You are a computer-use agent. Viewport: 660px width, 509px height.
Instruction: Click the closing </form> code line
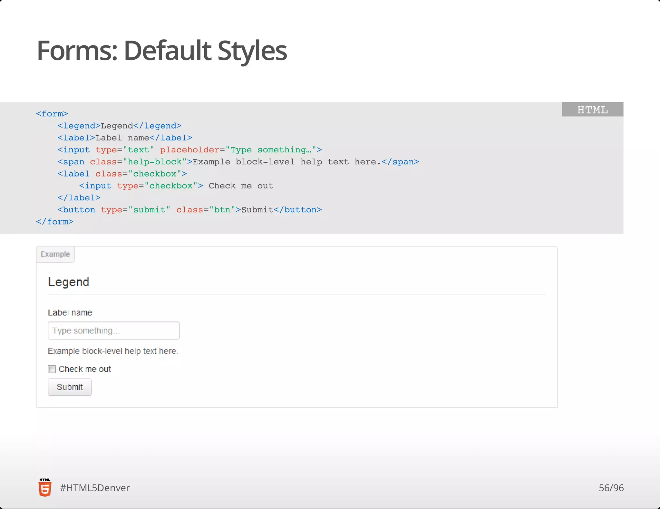point(55,222)
